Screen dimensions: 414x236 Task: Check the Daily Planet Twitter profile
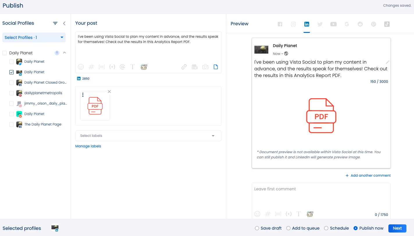[x=11, y=62]
